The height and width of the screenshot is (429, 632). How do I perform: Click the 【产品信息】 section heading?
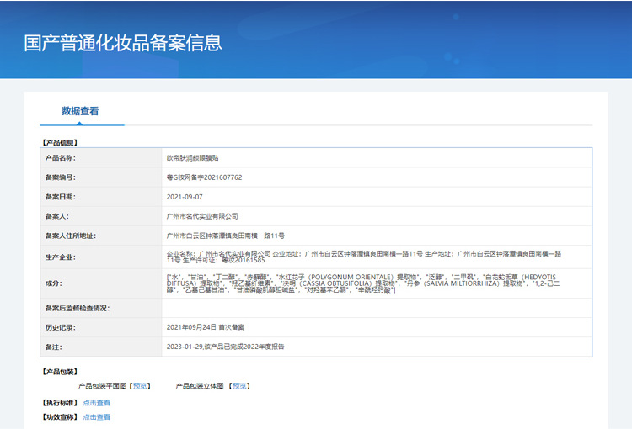[59, 142]
